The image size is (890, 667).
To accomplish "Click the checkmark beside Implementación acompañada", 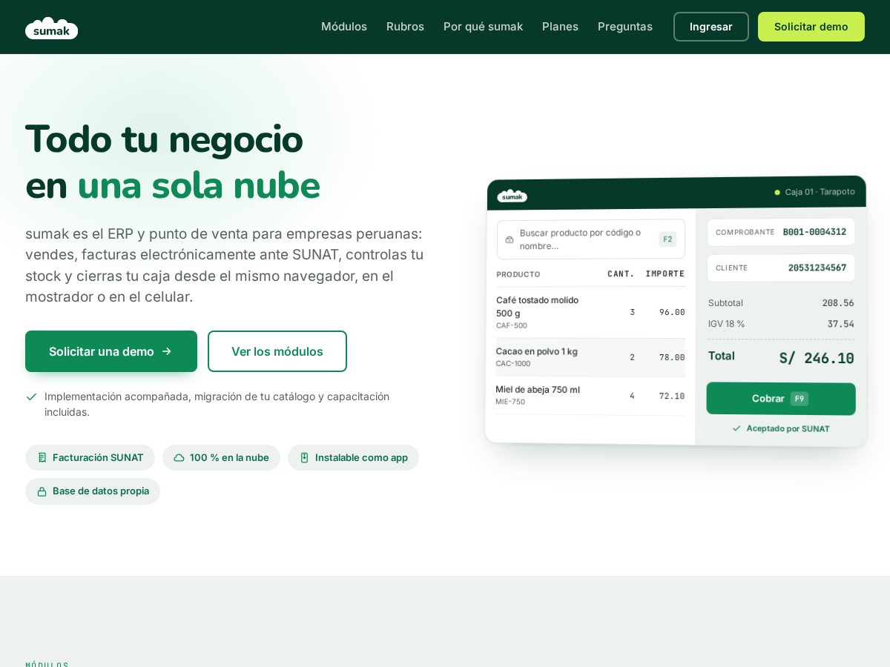I will tap(31, 396).
